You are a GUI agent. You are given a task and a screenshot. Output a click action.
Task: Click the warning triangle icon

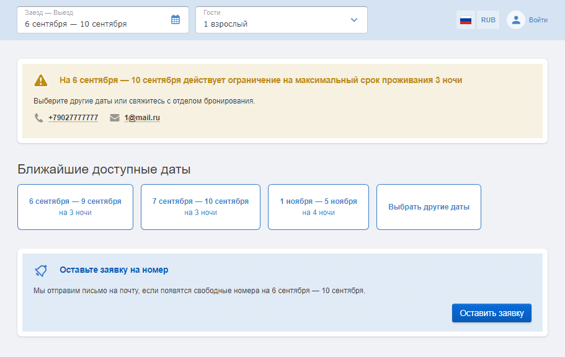41,81
